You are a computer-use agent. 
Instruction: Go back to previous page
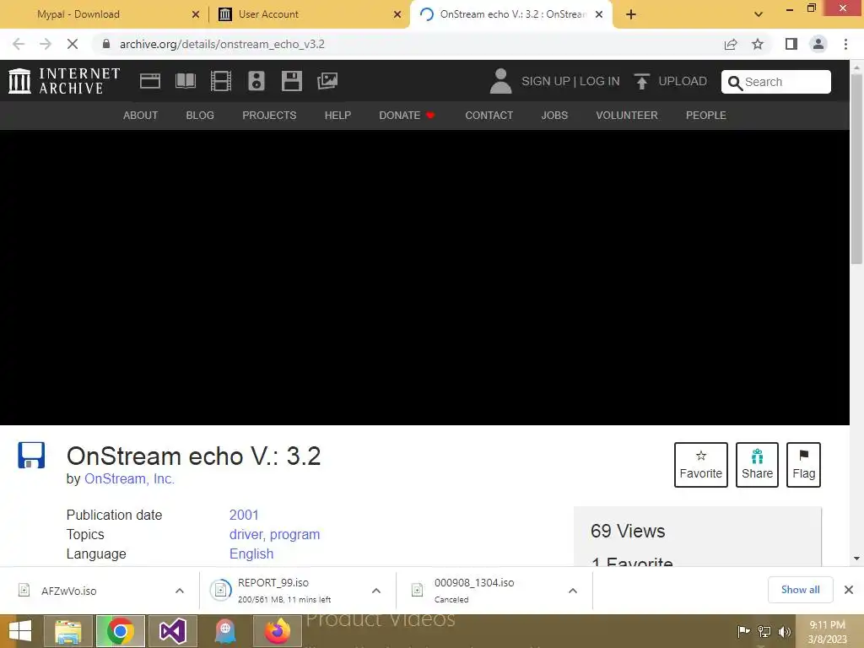pyautogui.click(x=19, y=44)
